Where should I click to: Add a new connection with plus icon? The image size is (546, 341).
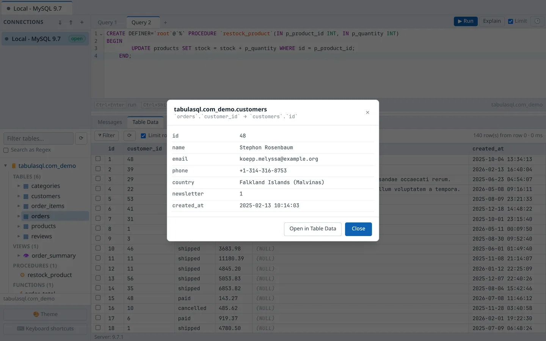pyautogui.click(x=82, y=22)
